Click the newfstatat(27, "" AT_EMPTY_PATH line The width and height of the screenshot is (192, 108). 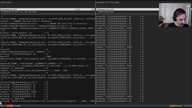pos(44,66)
